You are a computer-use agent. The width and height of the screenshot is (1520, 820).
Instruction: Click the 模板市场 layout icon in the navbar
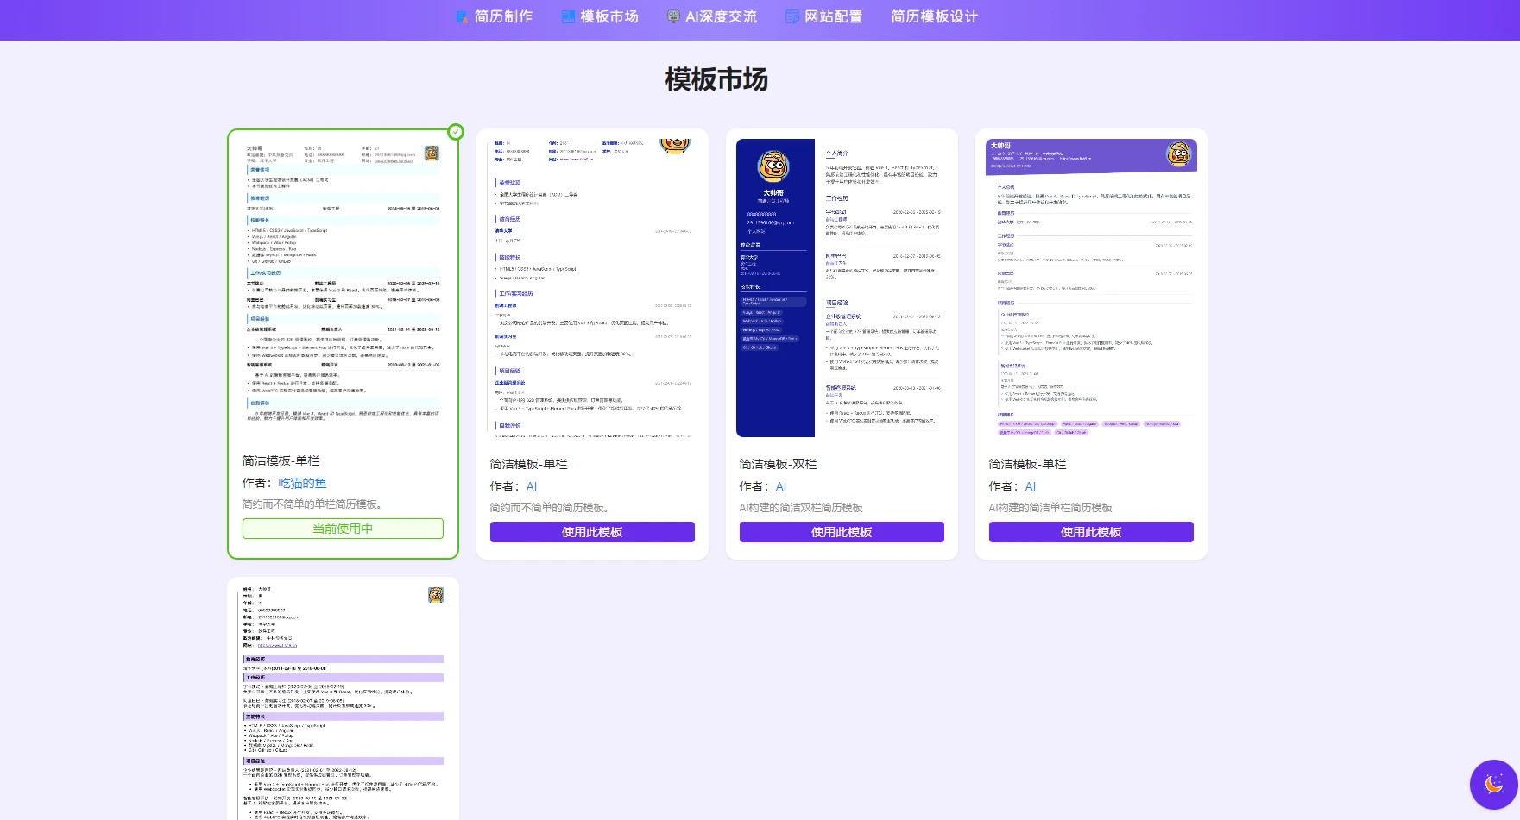[566, 16]
